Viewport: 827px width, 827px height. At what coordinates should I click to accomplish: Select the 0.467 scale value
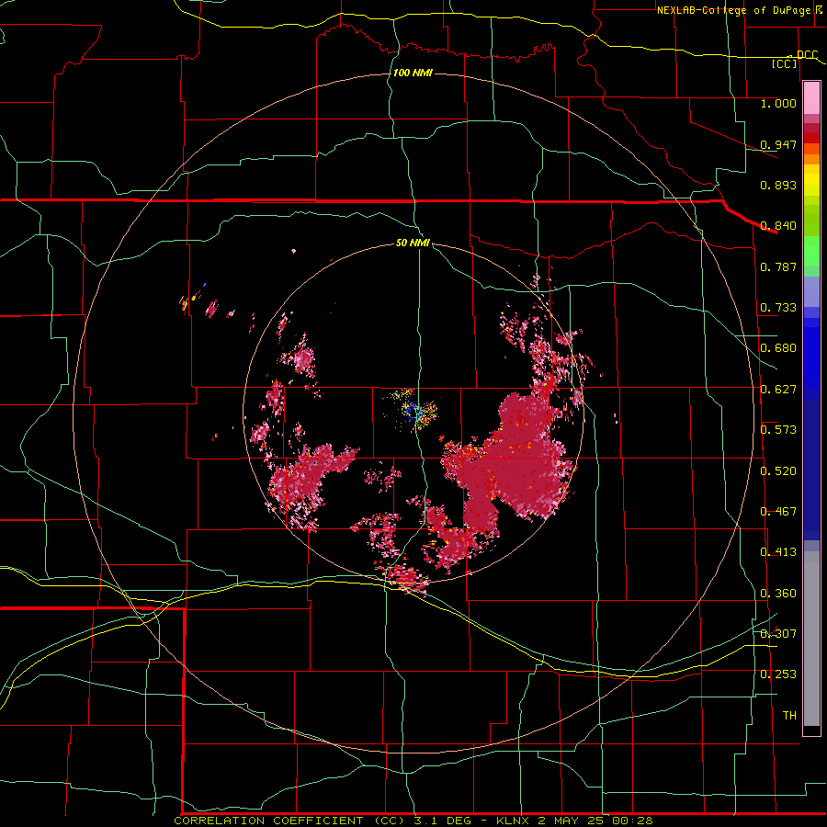tap(778, 512)
